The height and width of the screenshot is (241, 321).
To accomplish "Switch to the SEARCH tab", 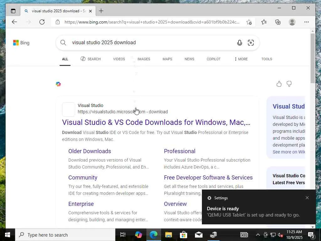I will [91, 59].
